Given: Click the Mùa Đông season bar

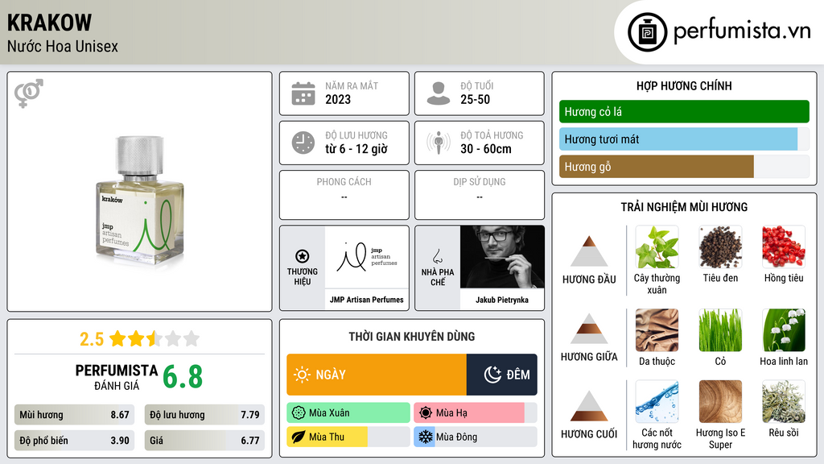Looking at the screenshot, I should (476, 437).
